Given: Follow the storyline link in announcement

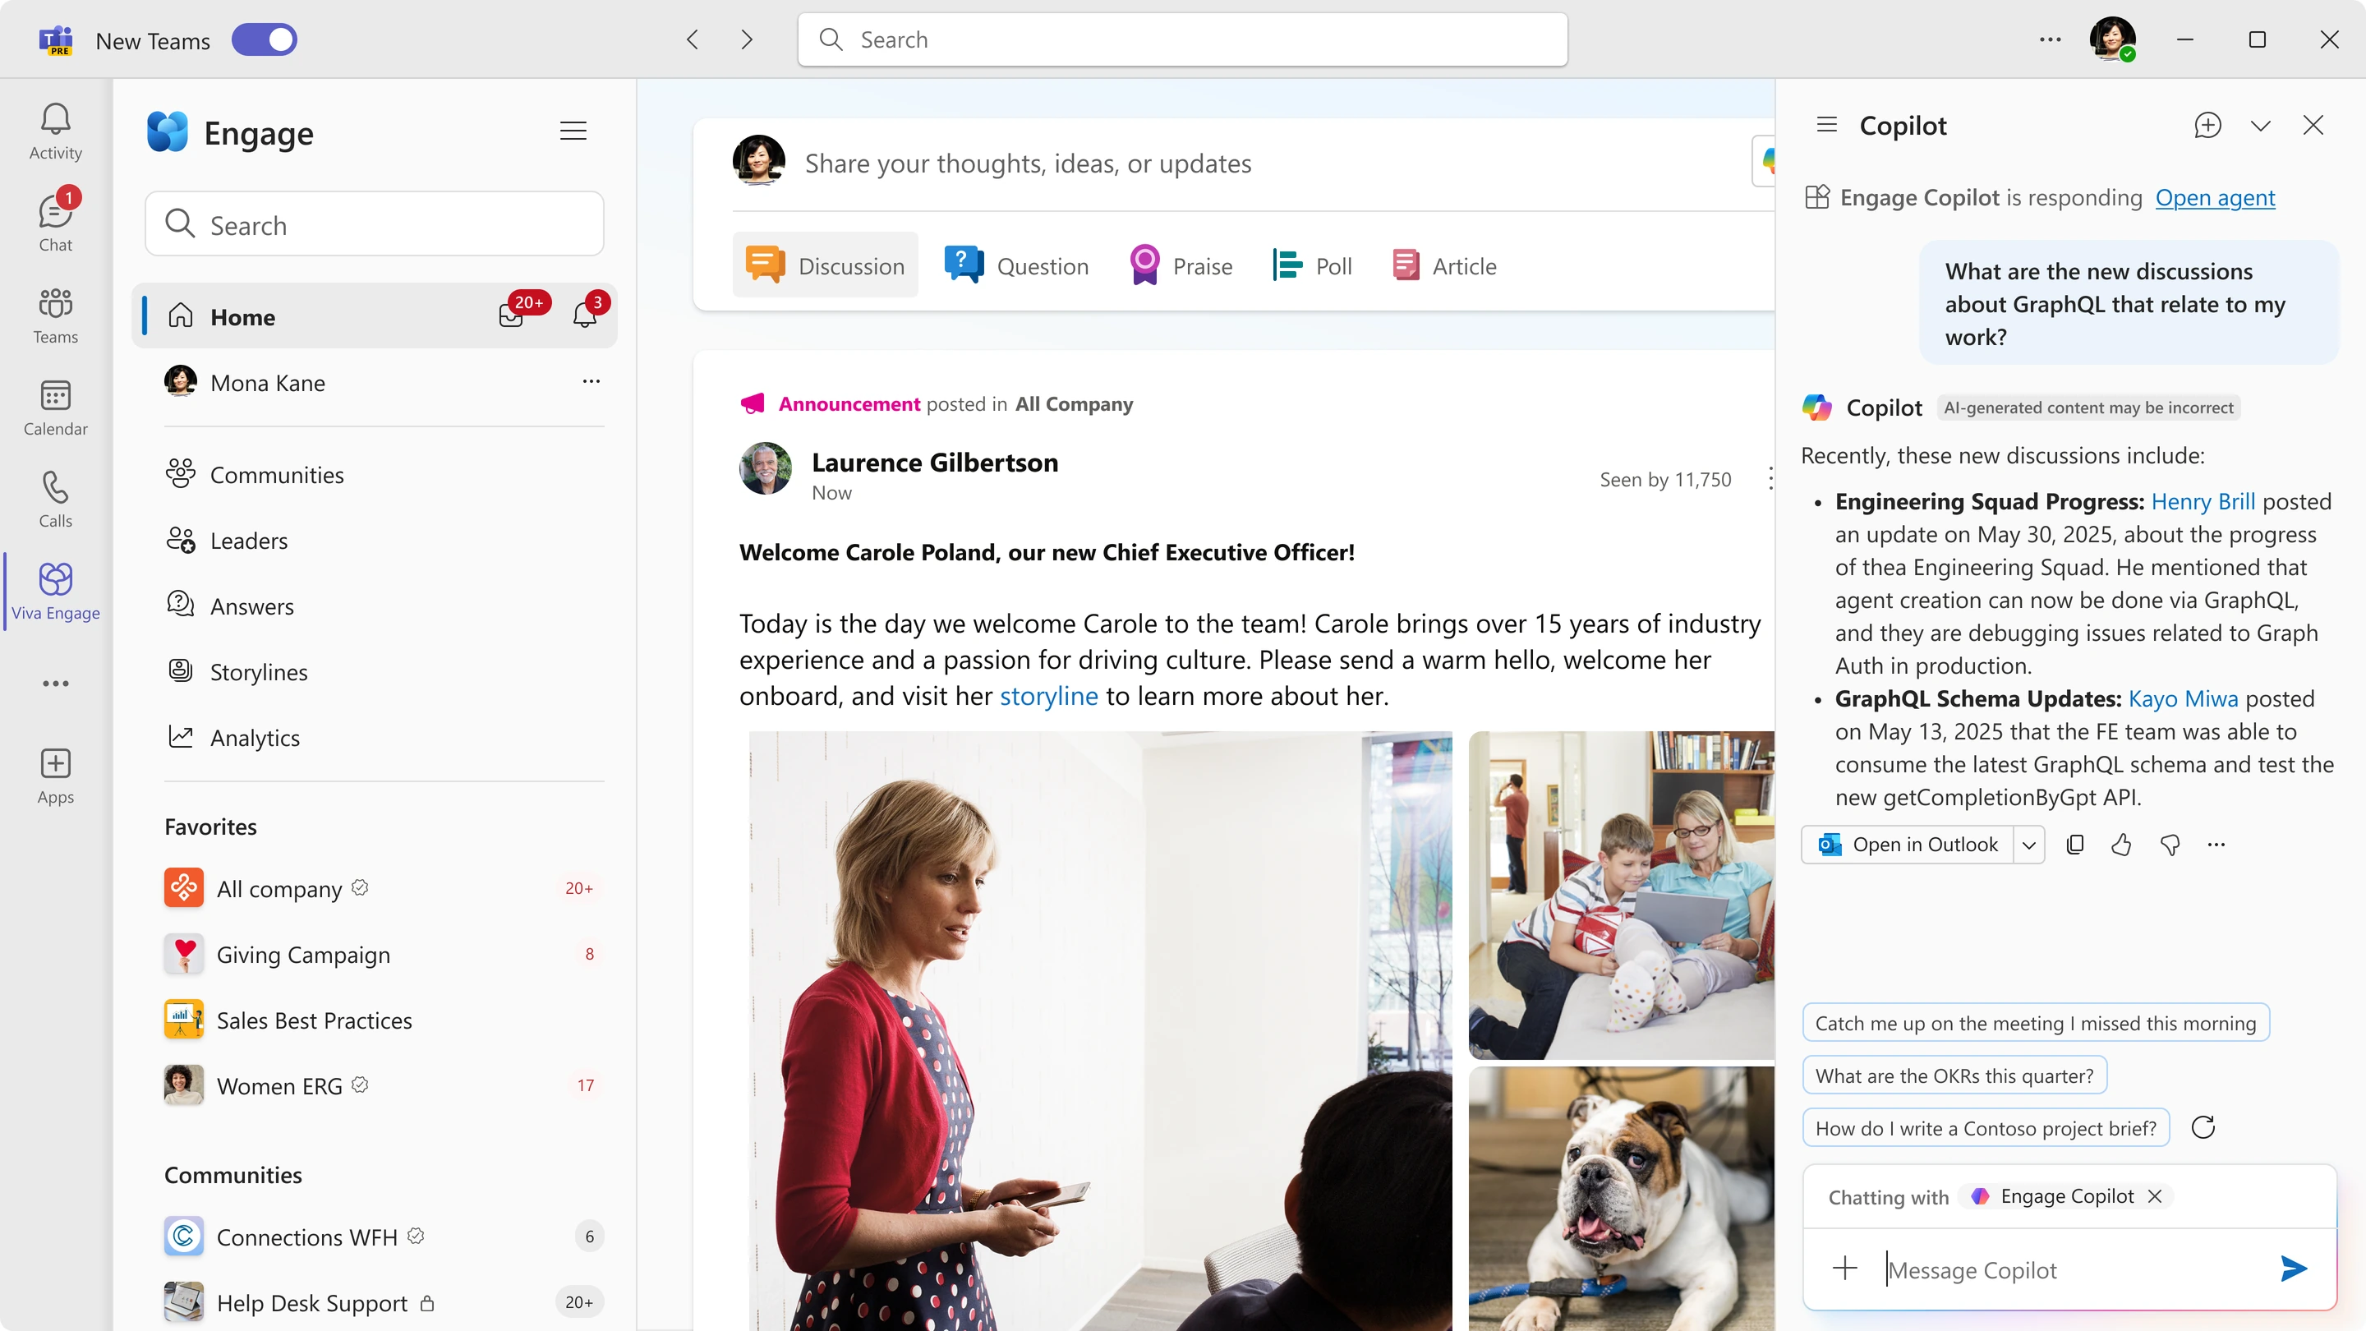Looking at the screenshot, I should point(1048,696).
